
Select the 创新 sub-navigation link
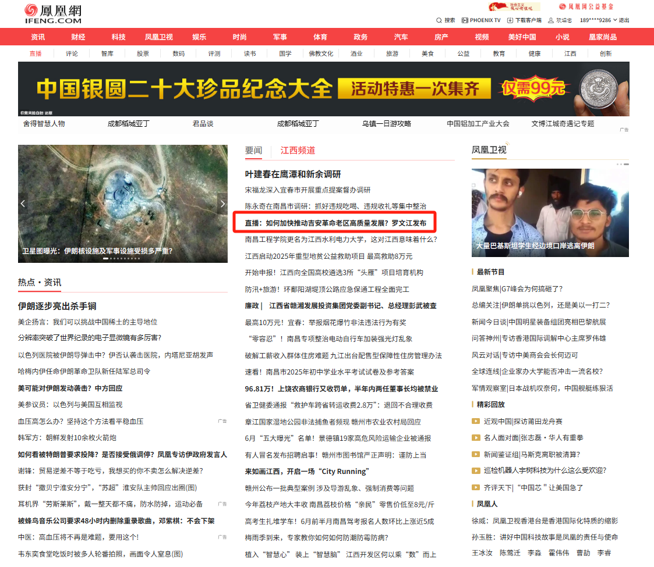coord(606,54)
